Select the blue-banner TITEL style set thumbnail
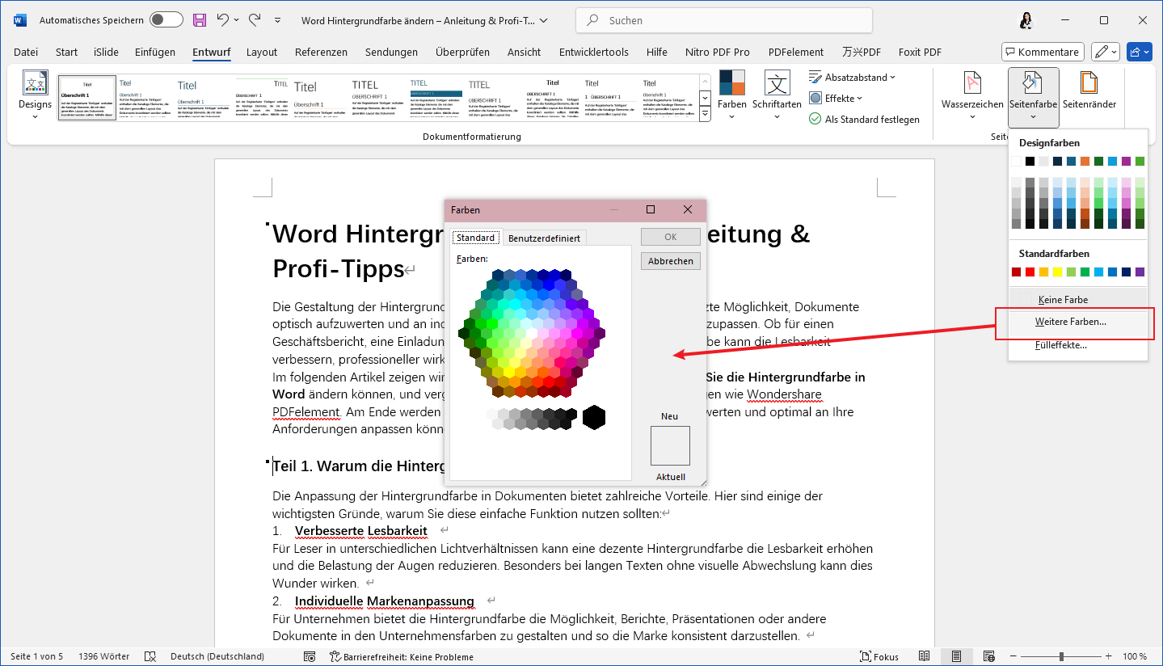Viewport: 1163px width, 666px height. 436,97
